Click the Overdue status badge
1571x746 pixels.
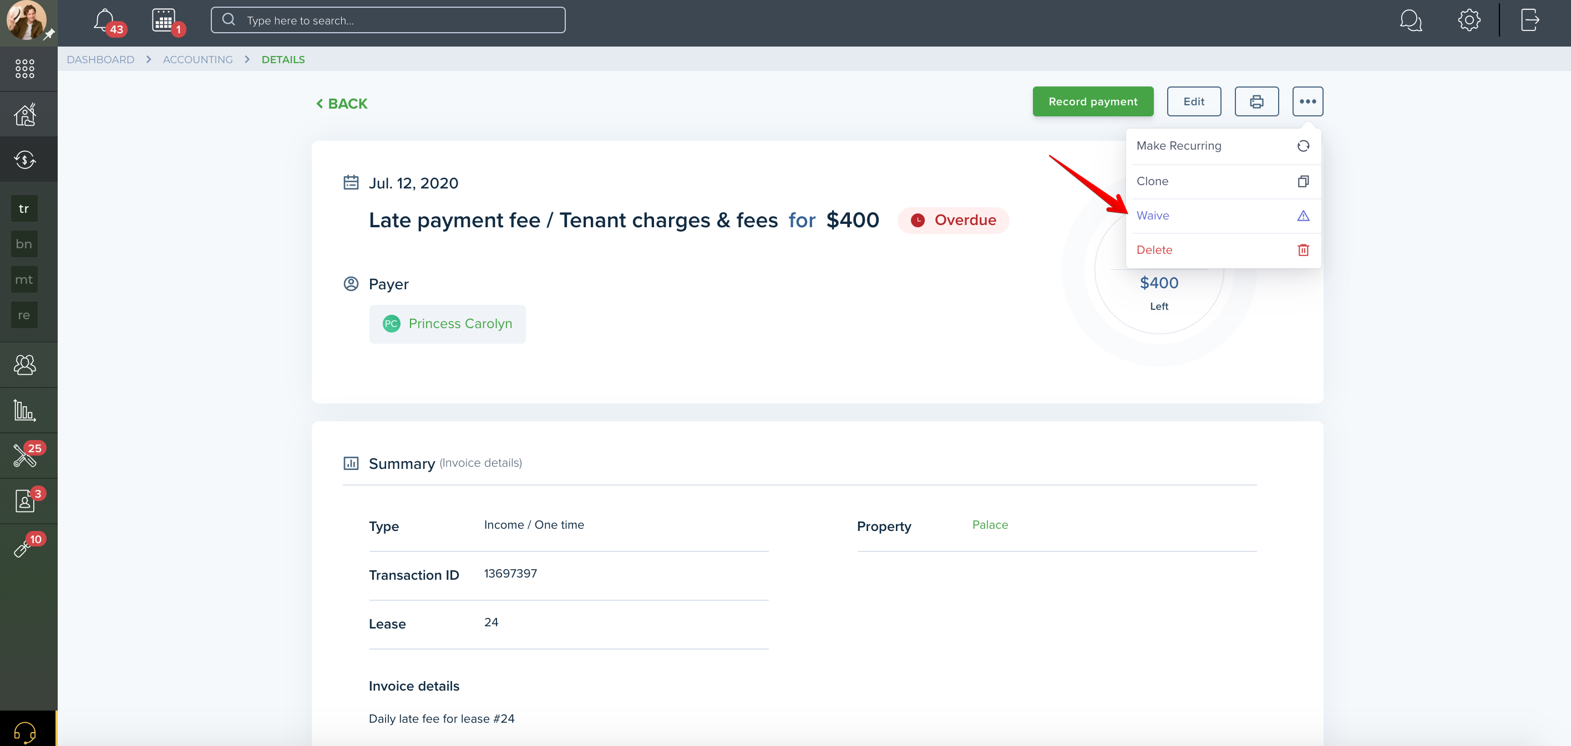(x=952, y=220)
